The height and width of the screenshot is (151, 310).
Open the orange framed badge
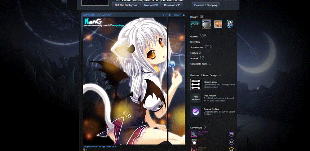click(x=218, y=24)
